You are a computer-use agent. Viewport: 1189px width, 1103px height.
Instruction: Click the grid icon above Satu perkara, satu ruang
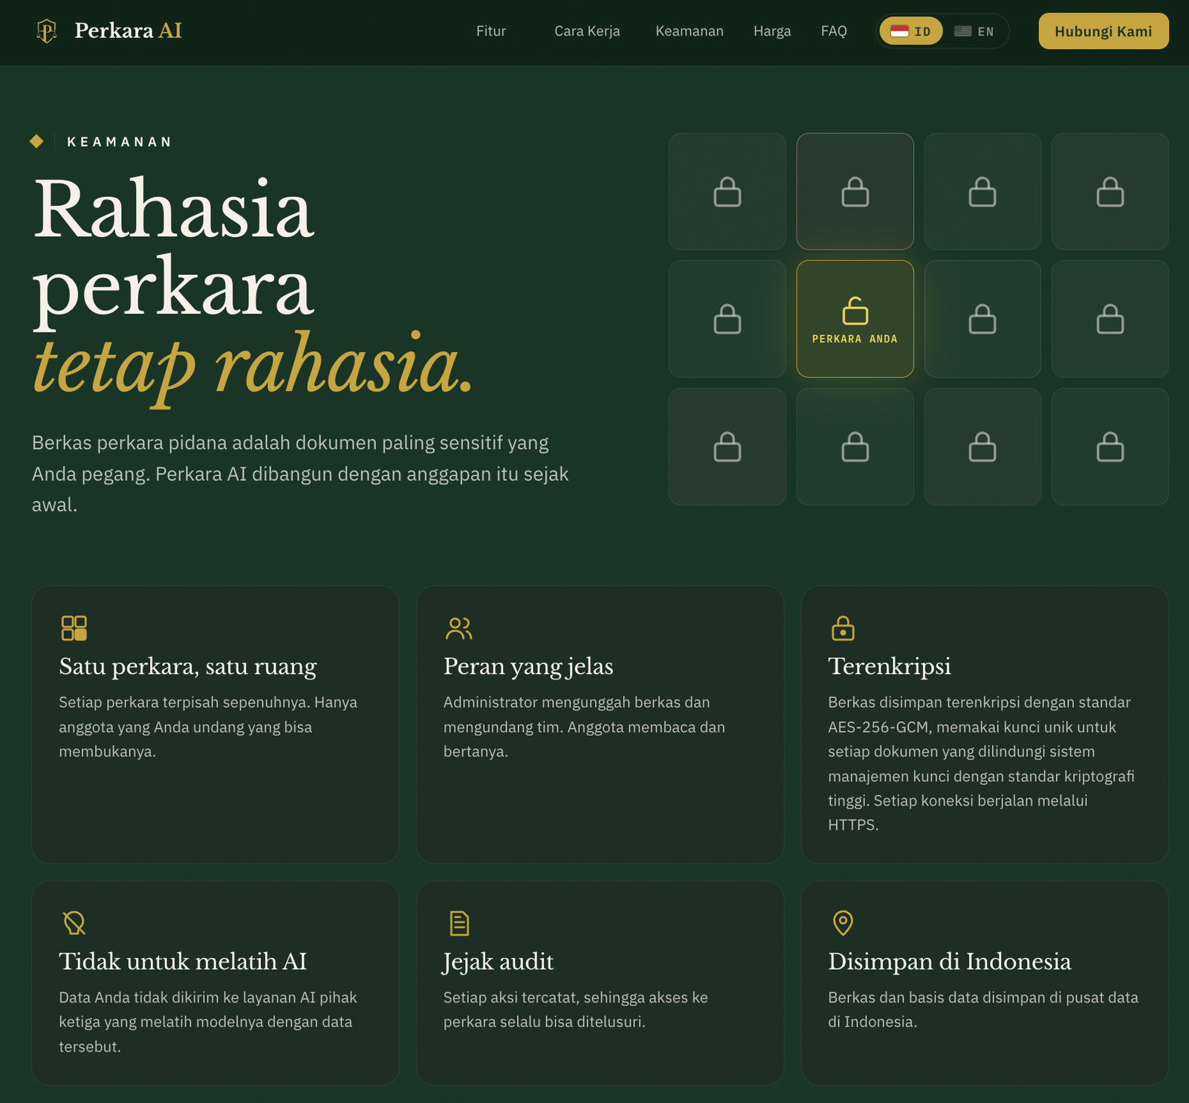[x=74, y=628]
